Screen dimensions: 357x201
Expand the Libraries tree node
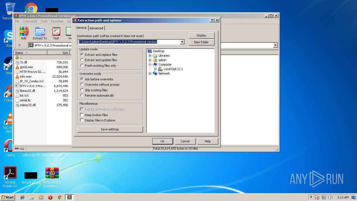point(150,56)
